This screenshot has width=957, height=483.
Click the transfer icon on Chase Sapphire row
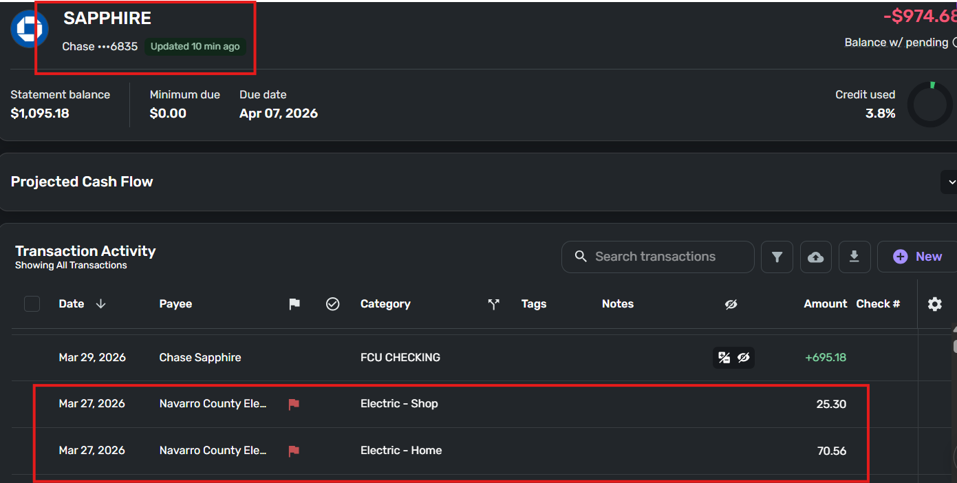click(724, 358)
